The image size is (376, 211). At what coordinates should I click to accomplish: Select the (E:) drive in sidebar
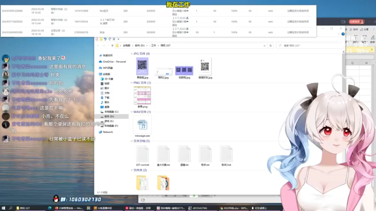tap(107, 121)
